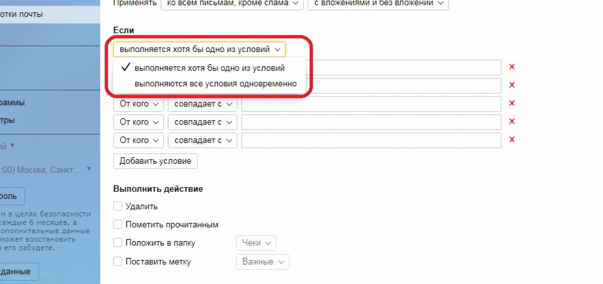Open 'совпадает с' dropdown in the bottom condition row
603x284 pixels.
(202, 140)
